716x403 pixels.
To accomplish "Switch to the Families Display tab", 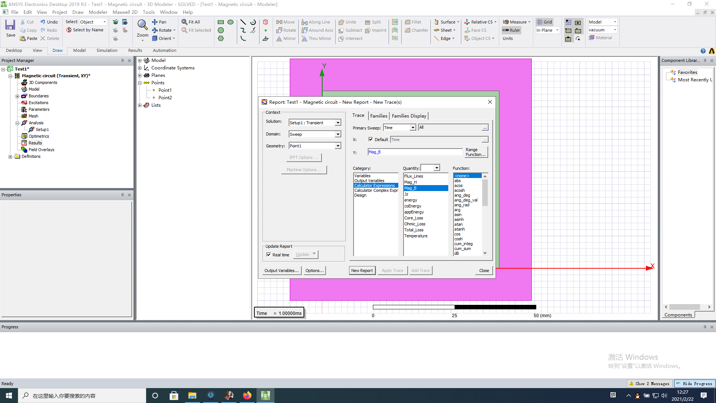I will (409, 116).
